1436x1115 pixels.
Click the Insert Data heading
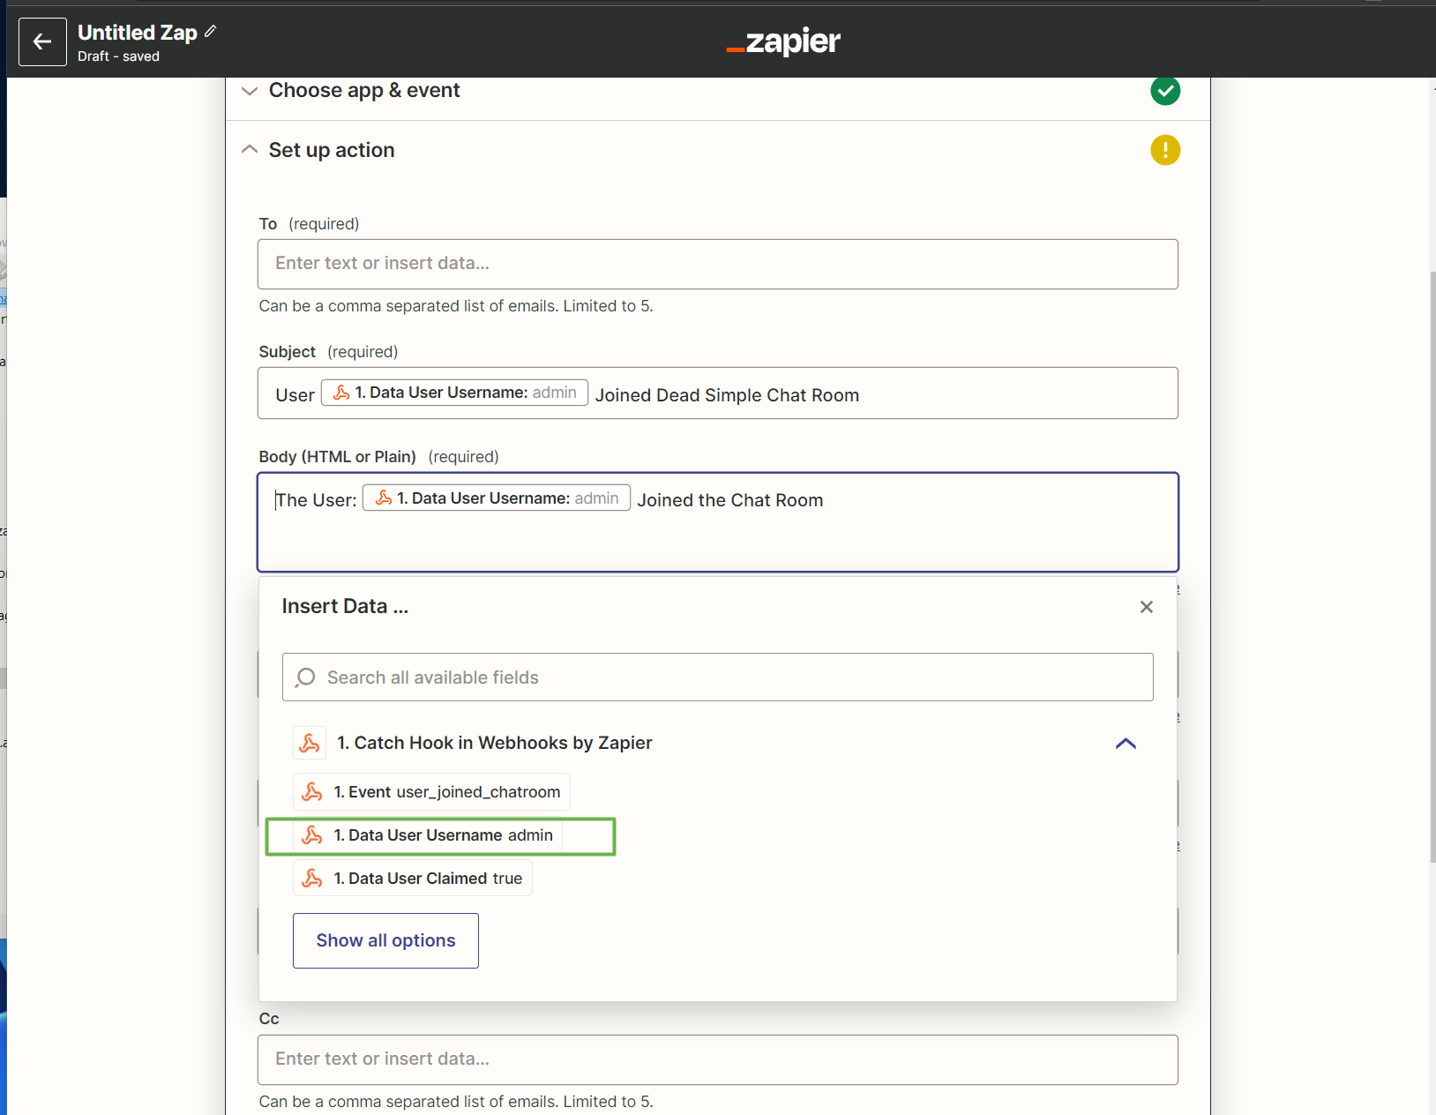click(x=345, y=606)
